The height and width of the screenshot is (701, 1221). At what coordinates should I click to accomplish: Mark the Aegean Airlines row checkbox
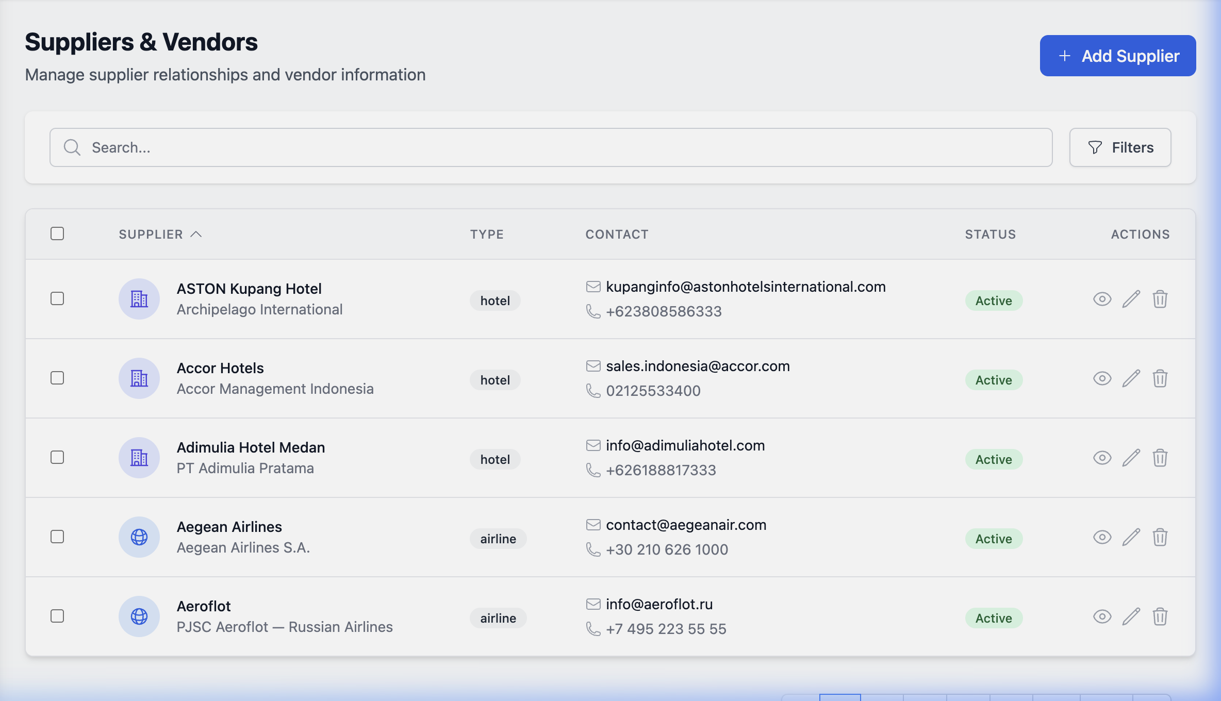(57, 537)
